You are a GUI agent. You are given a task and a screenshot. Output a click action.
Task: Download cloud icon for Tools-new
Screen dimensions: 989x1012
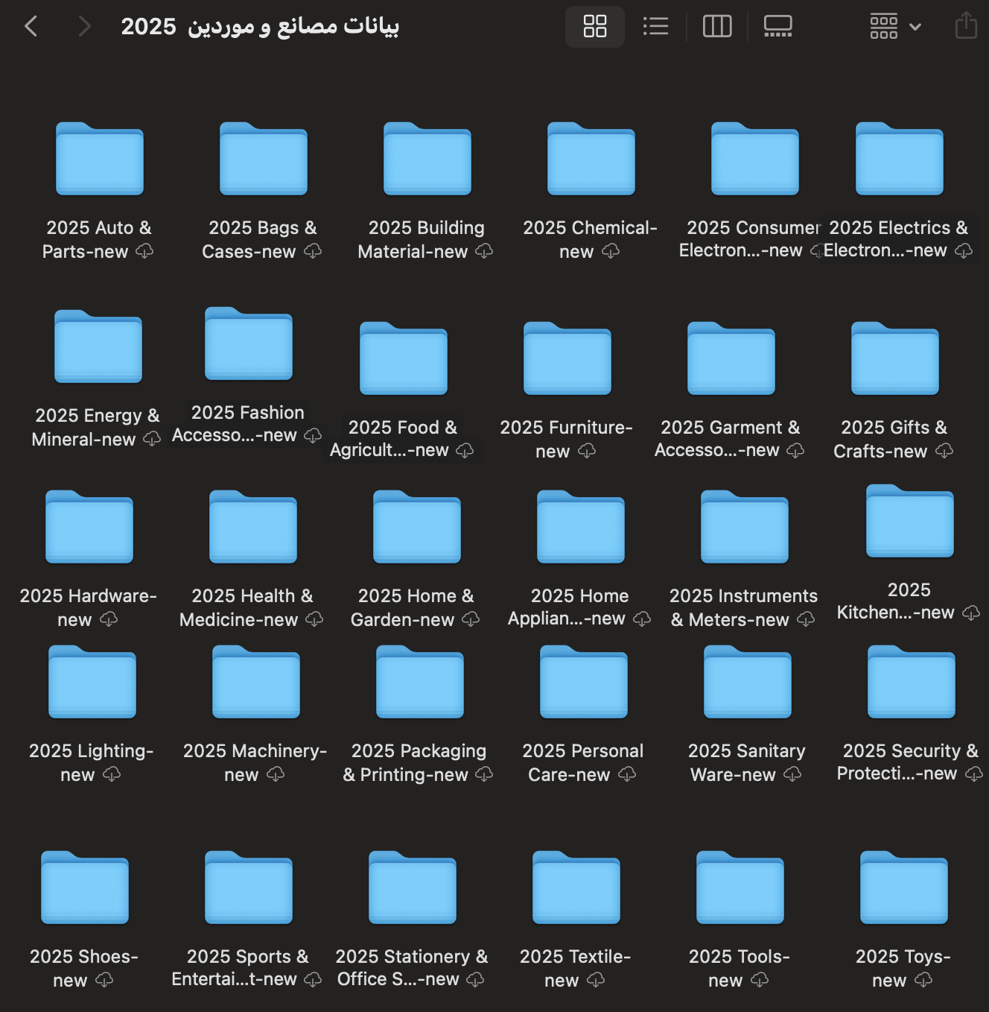click(x=760, y=980)
